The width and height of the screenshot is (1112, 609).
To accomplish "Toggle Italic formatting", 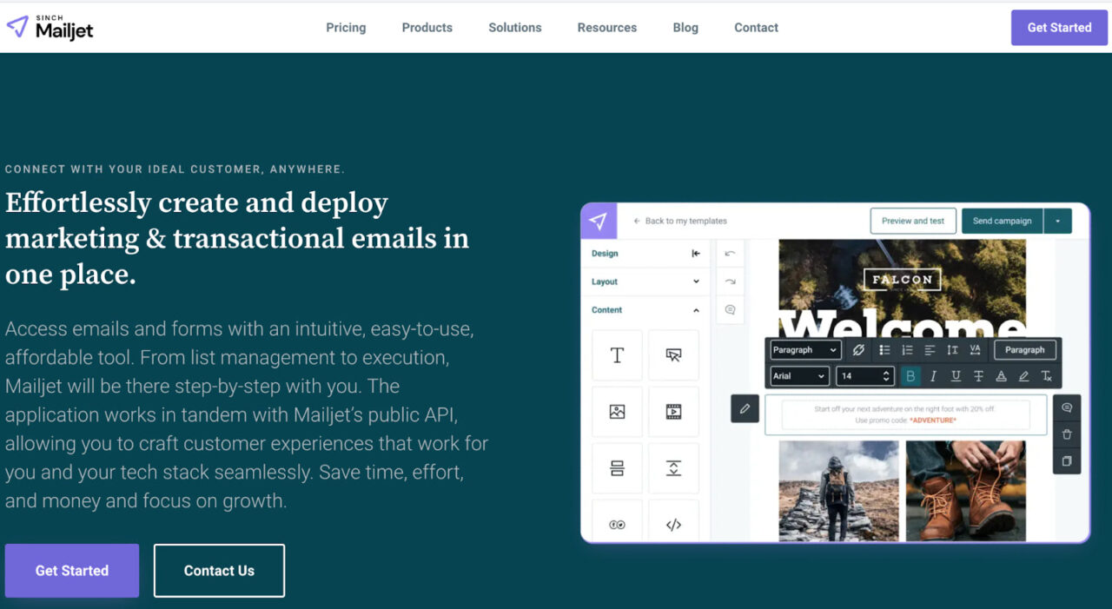I will (x=933, y=376).
